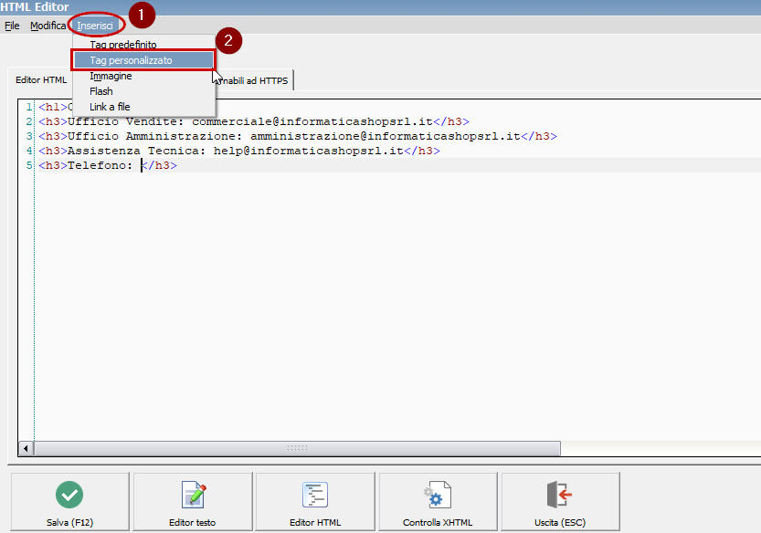Screen dimensions: 761x533
Task: Click the line 4 Assistenza Tecnica code
Action: tap(239, 151)
